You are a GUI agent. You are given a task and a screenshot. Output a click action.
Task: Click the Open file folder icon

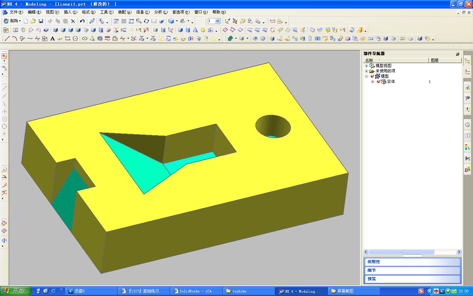click(33, 21)
